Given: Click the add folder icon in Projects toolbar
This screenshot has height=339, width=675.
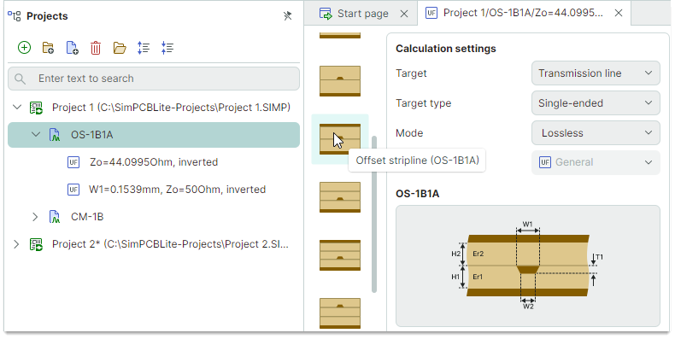Looking at the screenshot, I should point(48,47).
